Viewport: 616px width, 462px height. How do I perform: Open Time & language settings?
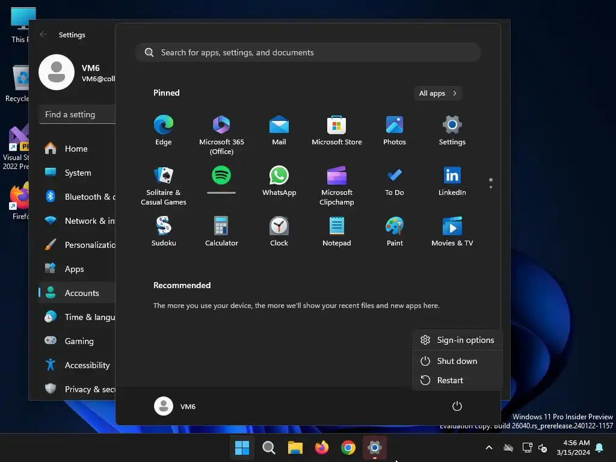click(77, 317)
